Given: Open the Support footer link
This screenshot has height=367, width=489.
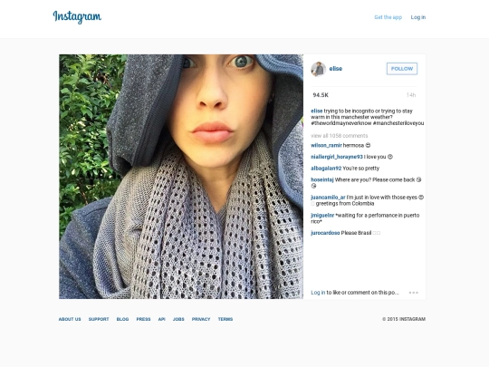Looking at the screenshot, I should coord(99,319).
